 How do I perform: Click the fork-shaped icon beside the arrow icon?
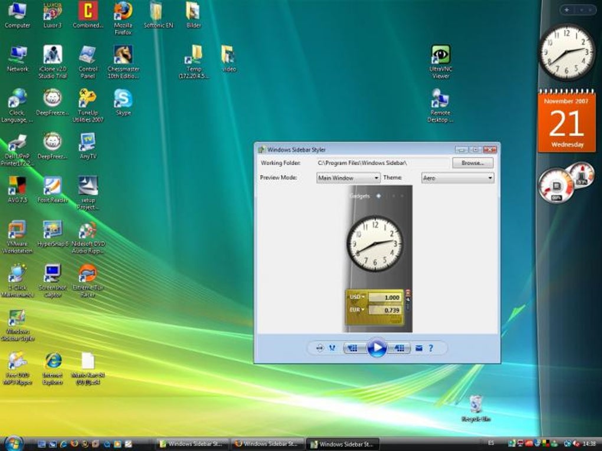pos(332,348)
